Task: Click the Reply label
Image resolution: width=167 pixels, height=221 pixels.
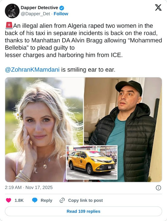Action: (x=46, y=200)
